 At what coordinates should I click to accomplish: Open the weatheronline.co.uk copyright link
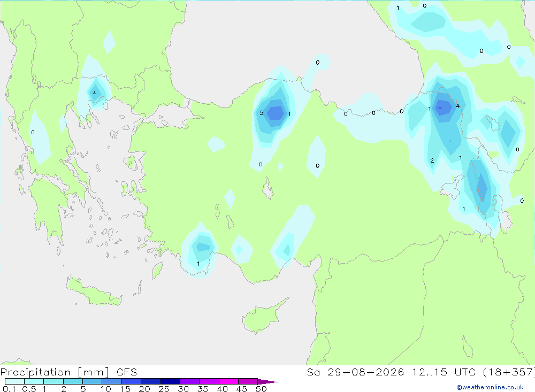[x=490, y=387]
